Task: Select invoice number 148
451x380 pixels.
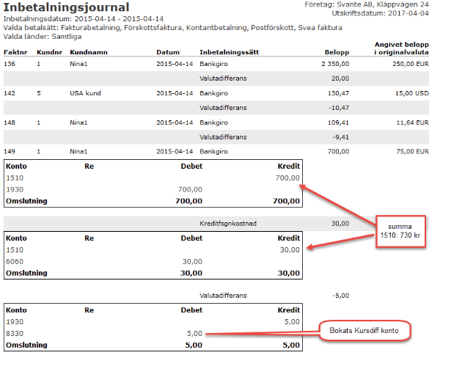Action: click(x=10, y=122)
